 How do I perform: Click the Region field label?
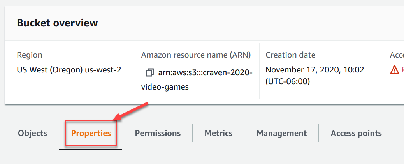click(30, 55)
